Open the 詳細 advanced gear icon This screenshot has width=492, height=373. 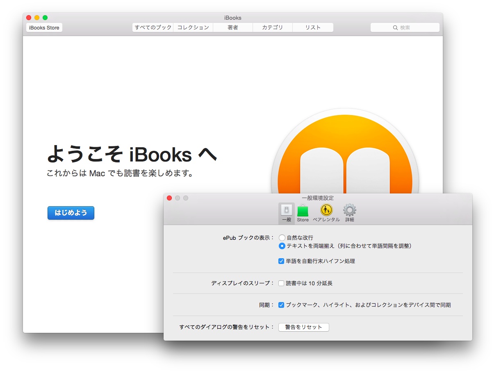pos(350,213)
